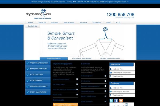The image size is (160, 106).
Task: Open the Our Policy page
Action: tap(97, 23)
